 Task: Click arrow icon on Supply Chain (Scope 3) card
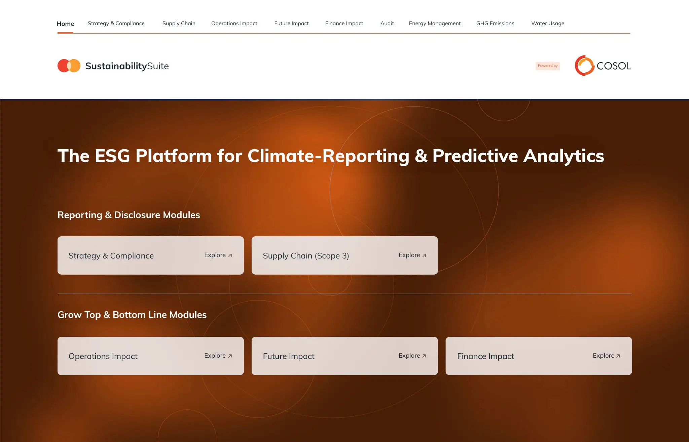(424, 255)
